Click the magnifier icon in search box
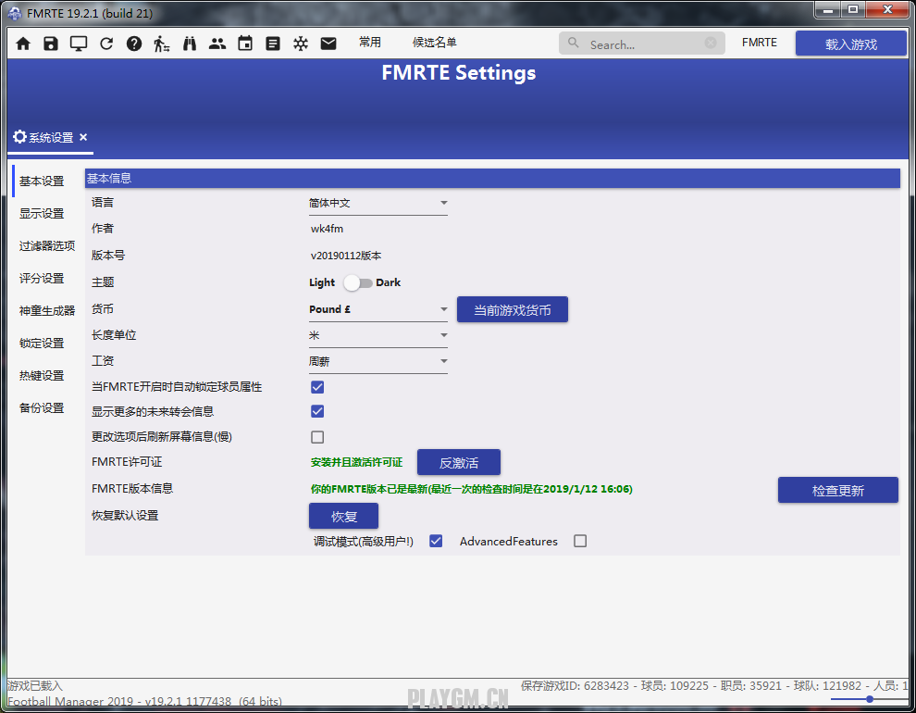Viewport: 916px width, 713px height. pos(574,44)
